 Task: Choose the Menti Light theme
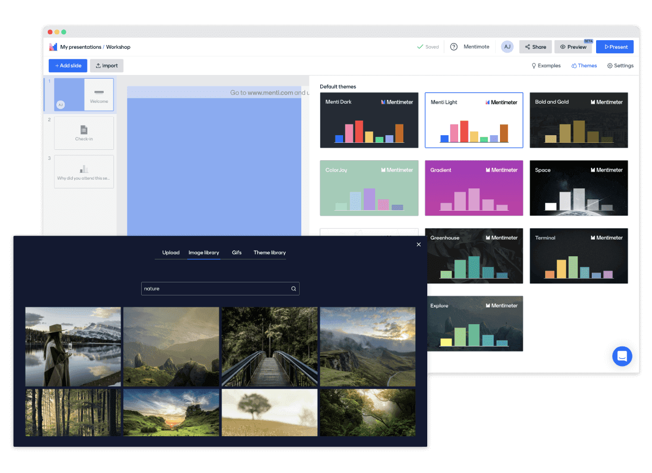tap(474, 120)
